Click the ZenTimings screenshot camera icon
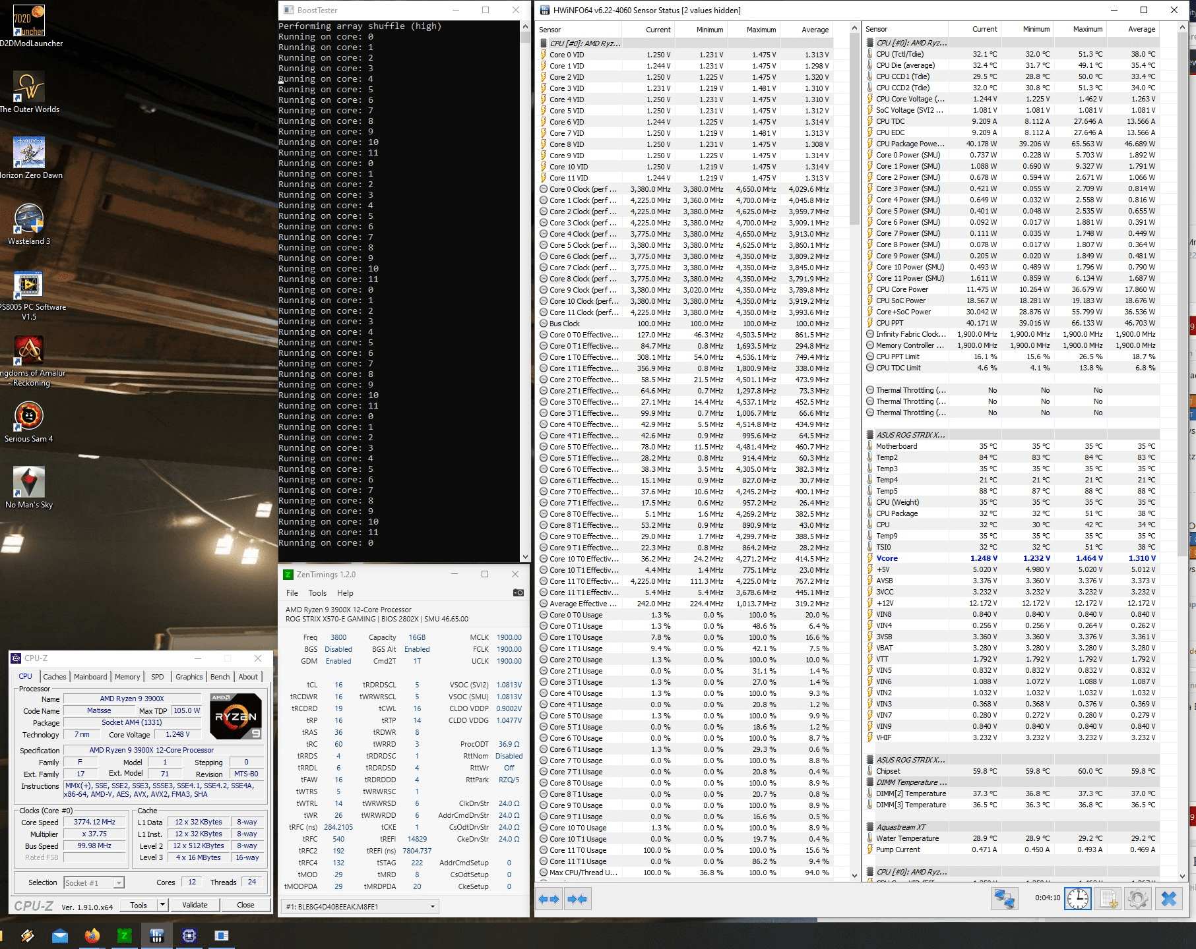Viewport: 1196px width, 949px height. click(519, 592)
